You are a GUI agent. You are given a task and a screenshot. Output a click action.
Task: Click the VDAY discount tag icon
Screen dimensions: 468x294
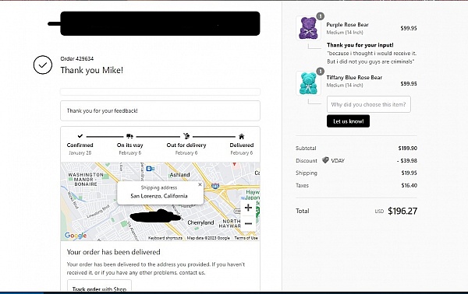(x=325, y=160)
